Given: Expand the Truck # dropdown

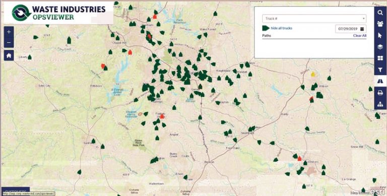Looking at the screenshot, I should pos(314,19).
